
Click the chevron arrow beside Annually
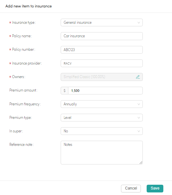click(139, 104)
